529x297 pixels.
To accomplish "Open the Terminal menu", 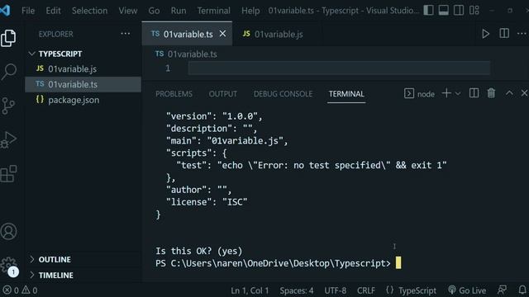I will [x=214, y=11].
